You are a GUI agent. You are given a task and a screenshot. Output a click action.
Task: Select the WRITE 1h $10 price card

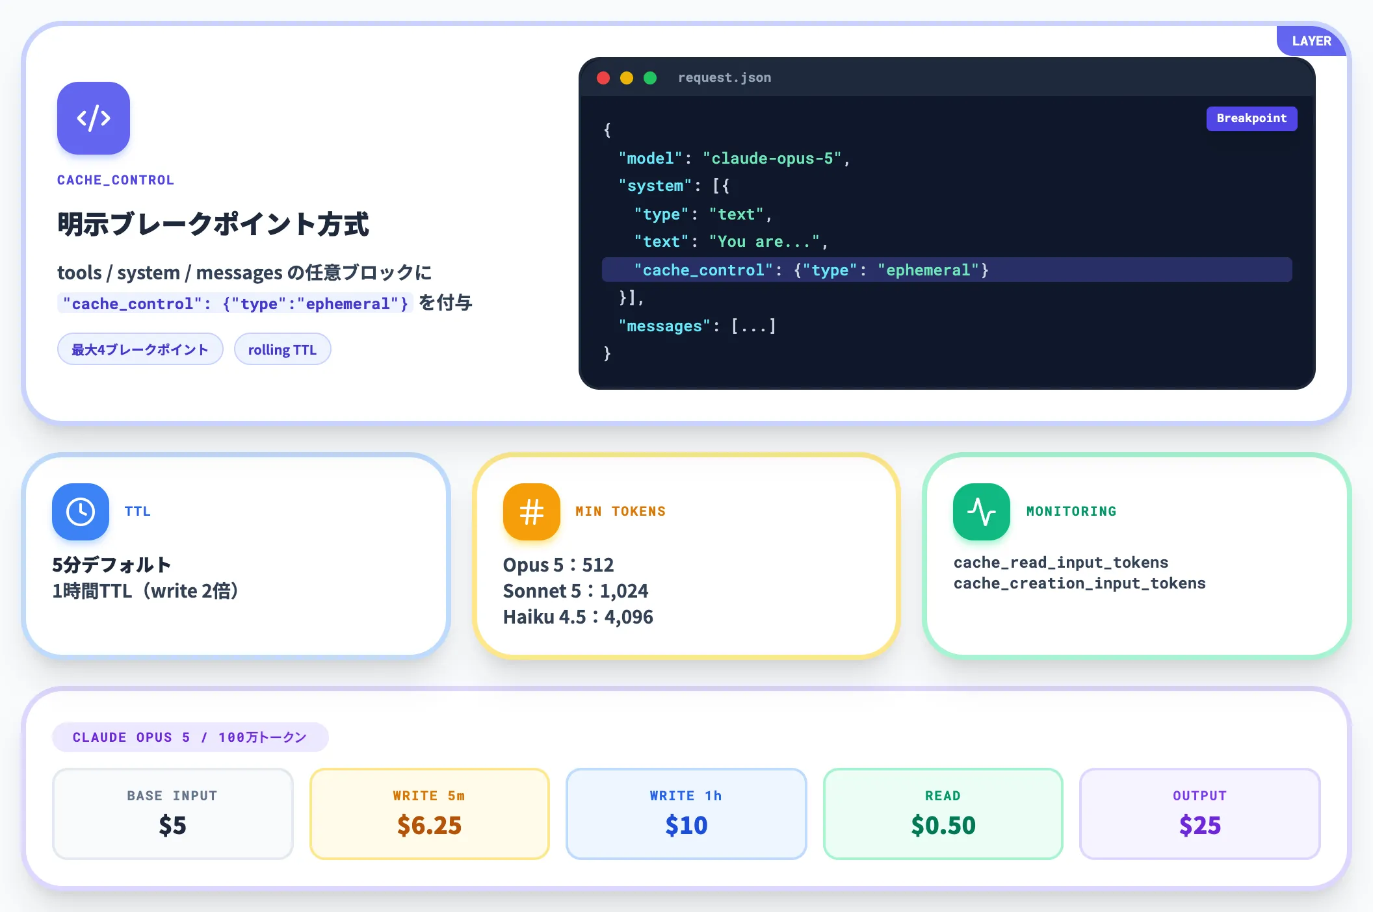pyautogui.click(x=686, y=813)
